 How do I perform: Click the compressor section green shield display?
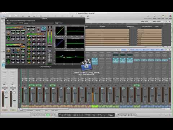8,61
